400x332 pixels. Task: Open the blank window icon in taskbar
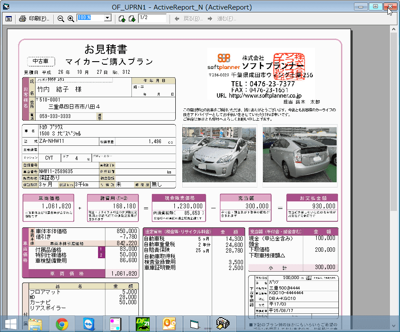194,324
